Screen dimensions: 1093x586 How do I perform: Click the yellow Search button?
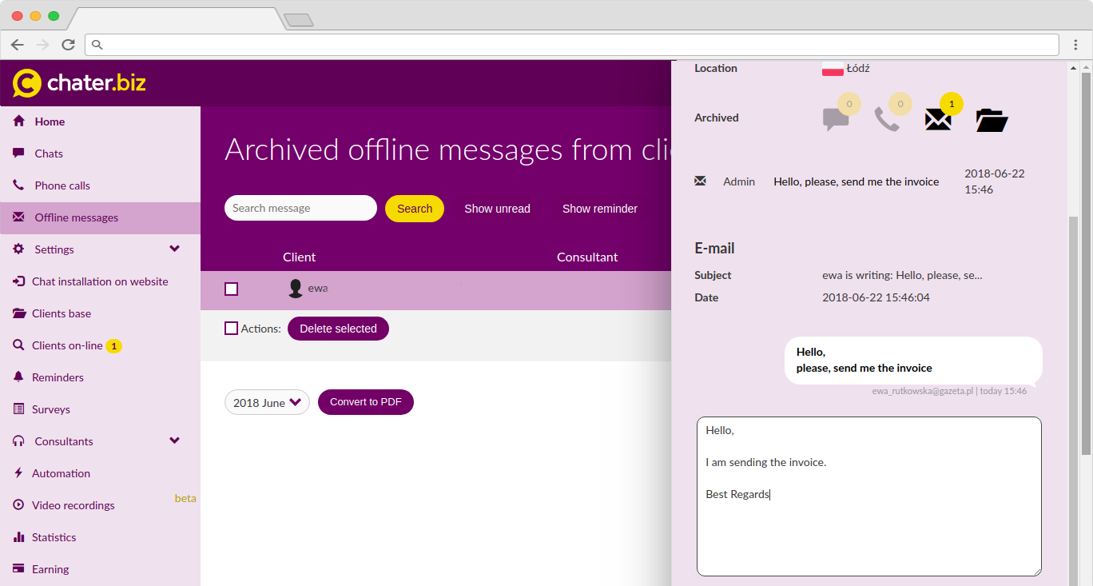click(x=415, y=209)
